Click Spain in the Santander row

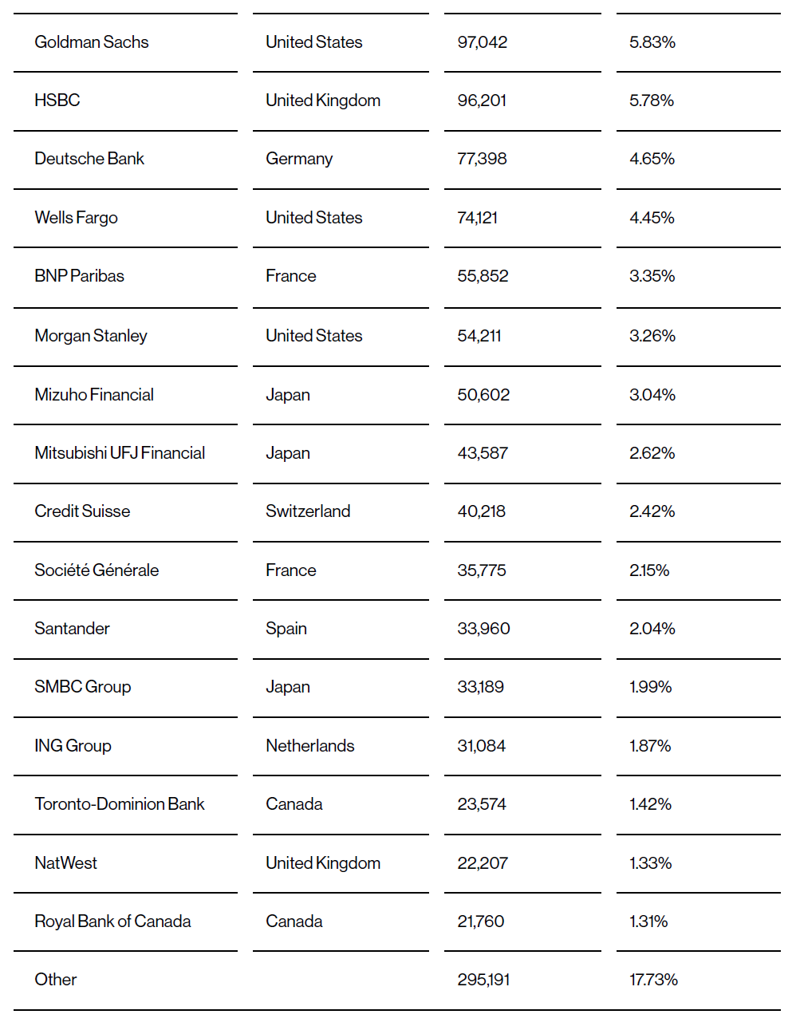tap(286, 629)
